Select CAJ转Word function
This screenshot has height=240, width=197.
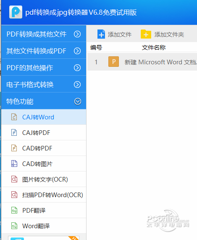click(44, 117)
